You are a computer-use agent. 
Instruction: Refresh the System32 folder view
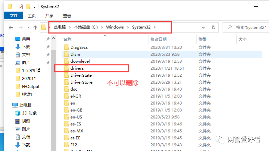click(213, 27)
